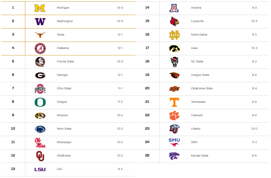Screen dimensions: 271x178
Task: Click LSU's 9-3 record
Action: click(x=120, y=169)
